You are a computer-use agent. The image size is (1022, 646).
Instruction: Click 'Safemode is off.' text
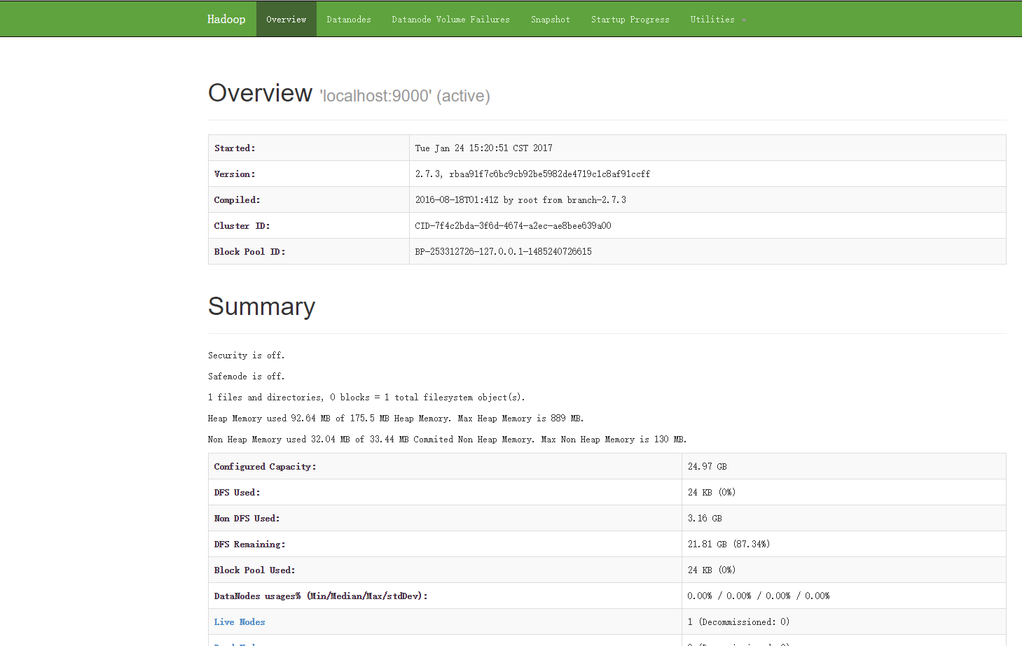coord(247,376)
